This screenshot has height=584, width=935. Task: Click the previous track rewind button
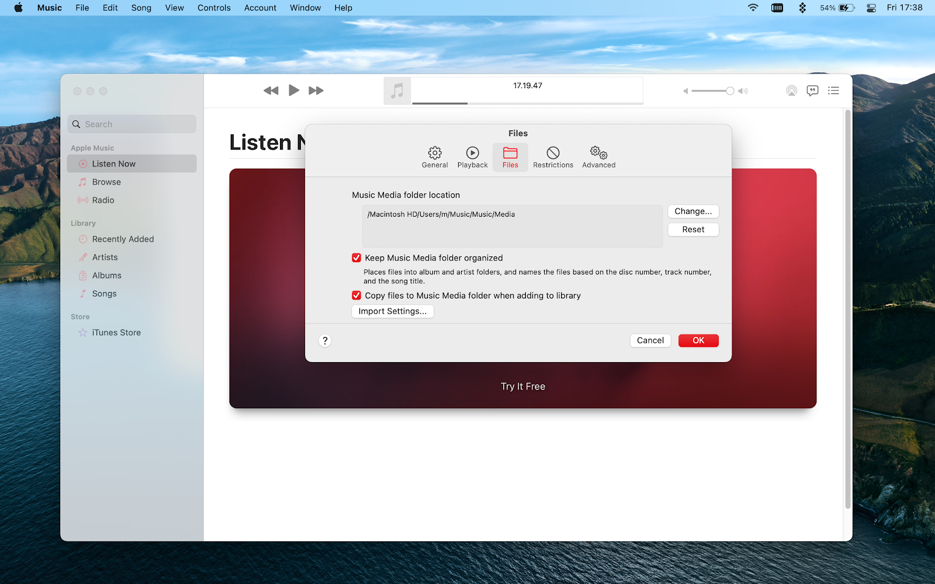point(271,91)
